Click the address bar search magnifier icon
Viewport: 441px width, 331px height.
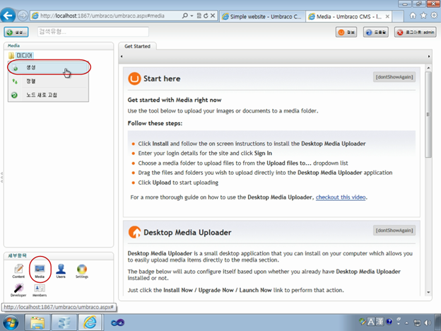tap(184, 16)
